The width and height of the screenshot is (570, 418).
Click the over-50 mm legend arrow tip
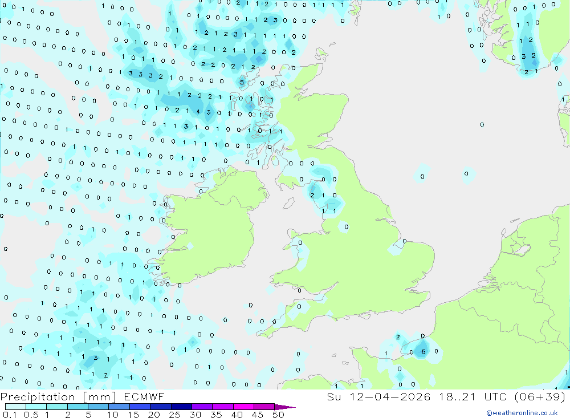[x=285, y=407]
